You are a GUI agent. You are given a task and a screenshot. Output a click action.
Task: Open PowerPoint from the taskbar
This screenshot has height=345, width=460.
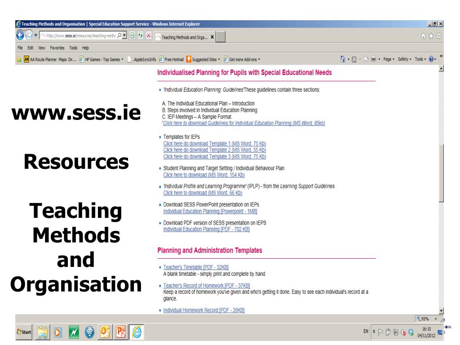pos(121,332)
